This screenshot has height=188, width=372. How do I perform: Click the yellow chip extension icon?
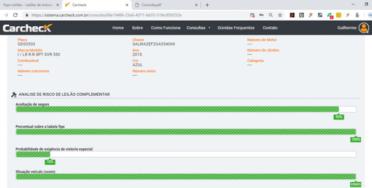[x=338, y=15]
